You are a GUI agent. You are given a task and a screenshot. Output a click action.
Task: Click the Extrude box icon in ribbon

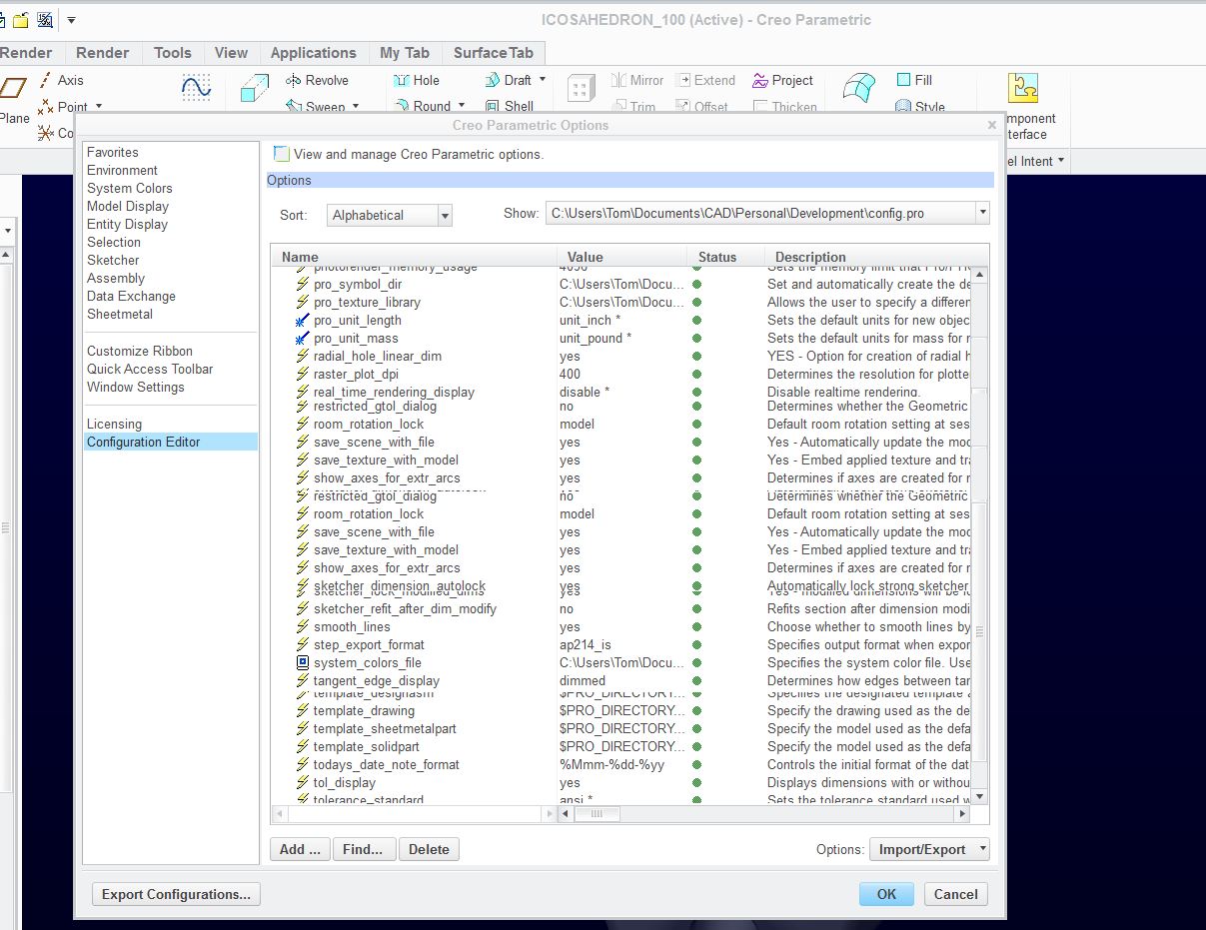(255, 89)
